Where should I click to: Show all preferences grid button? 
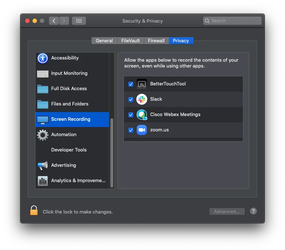(79, 21)
